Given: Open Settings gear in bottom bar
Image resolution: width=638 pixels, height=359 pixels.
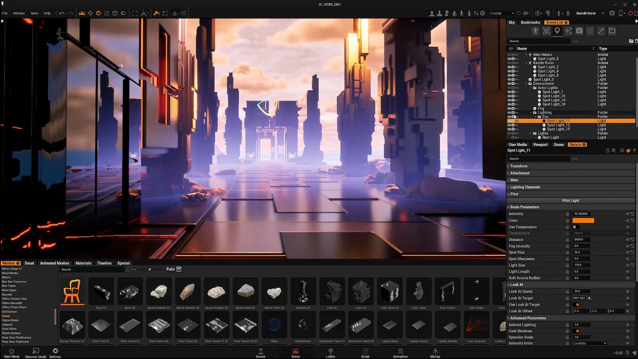Looking at the screenshot, I should [55, 353].
